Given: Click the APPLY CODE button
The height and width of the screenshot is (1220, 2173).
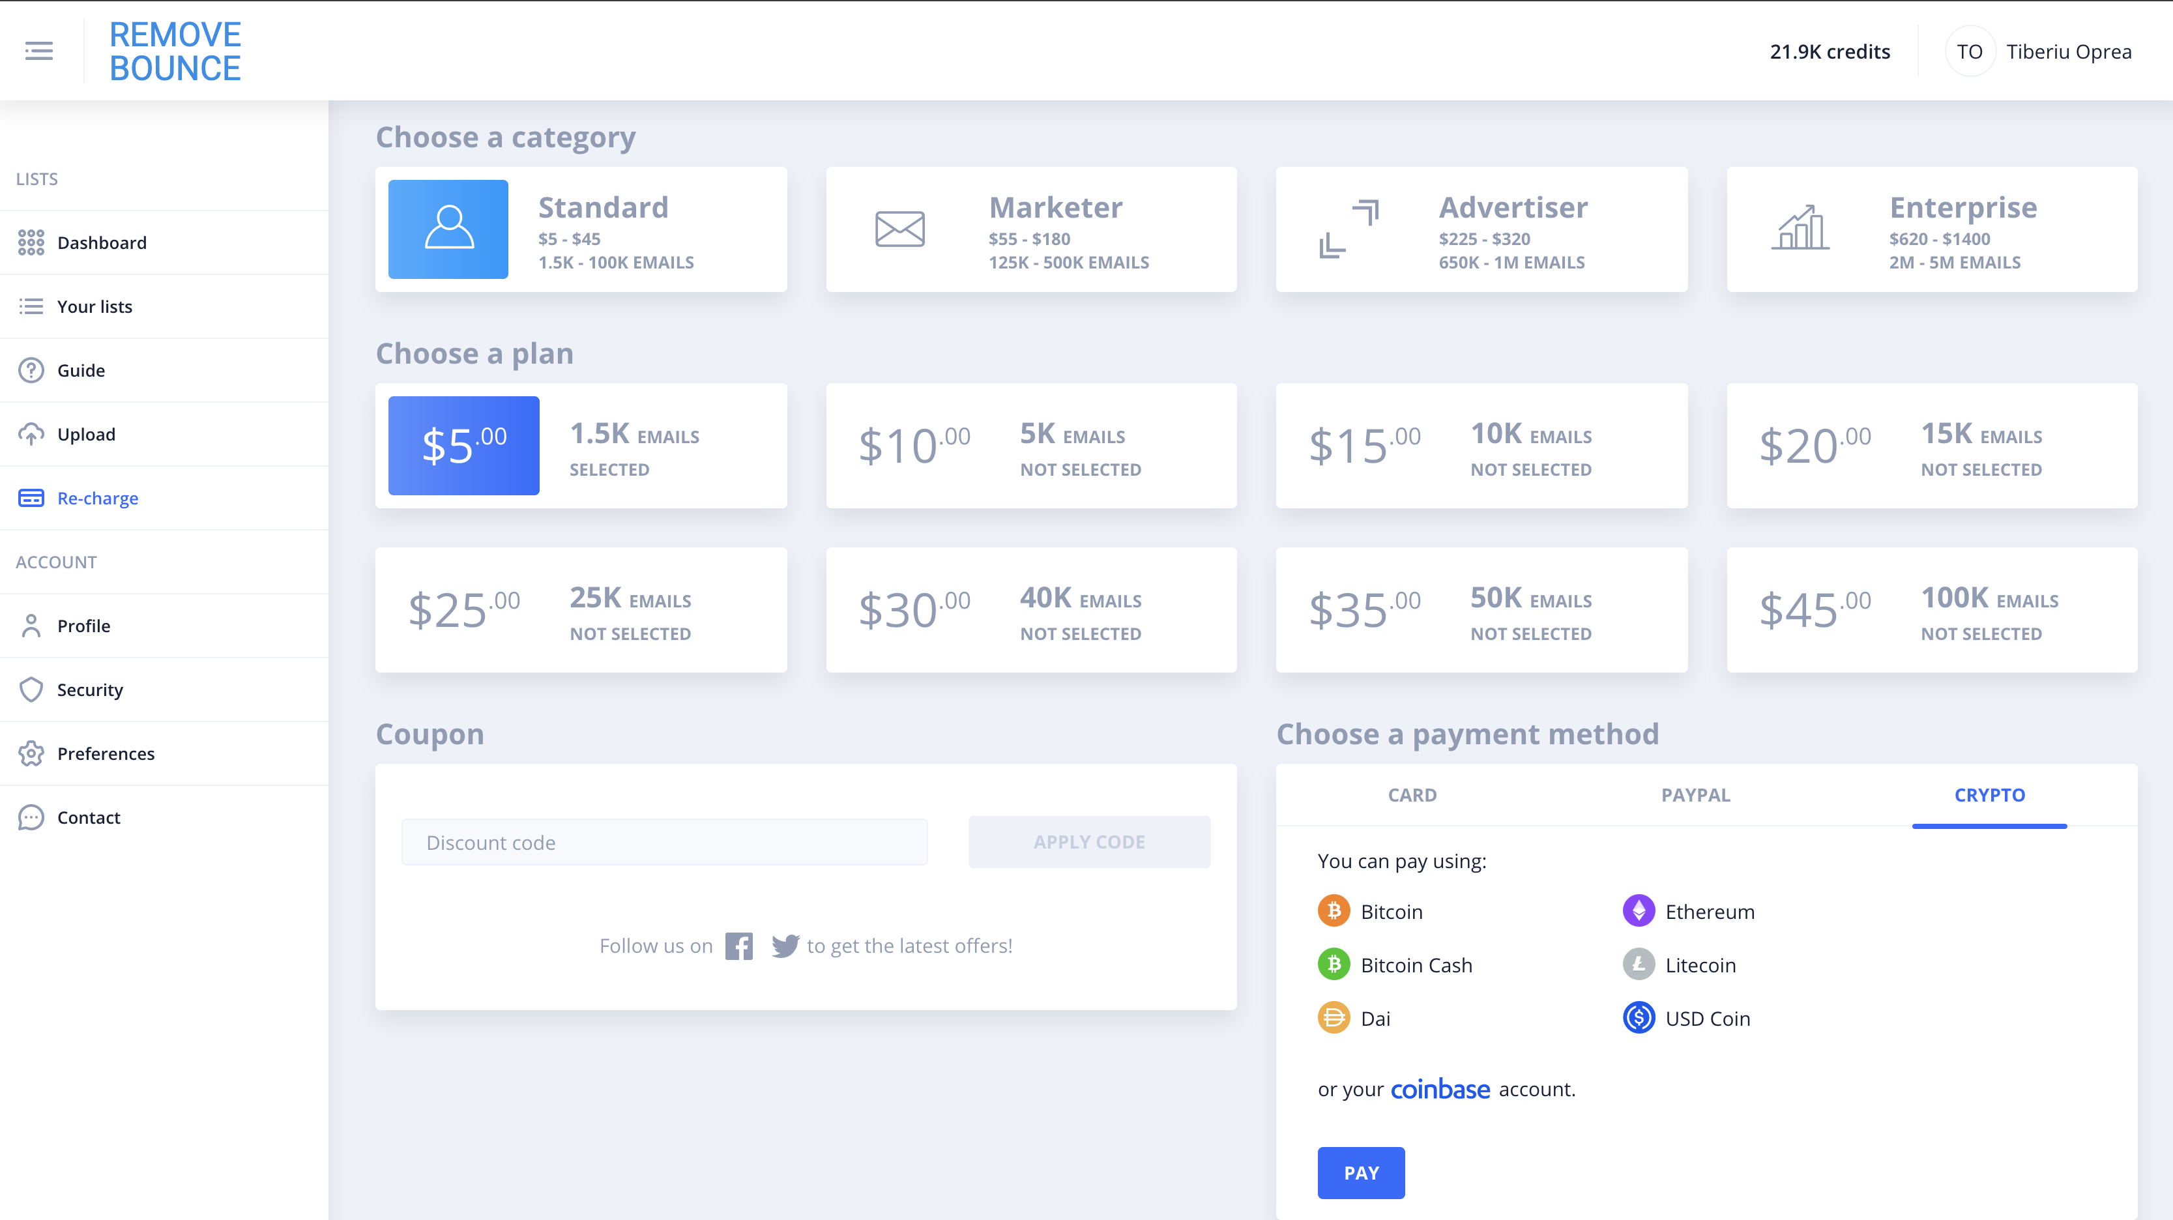Looking at the screenshot, I should click(1089, 842).
